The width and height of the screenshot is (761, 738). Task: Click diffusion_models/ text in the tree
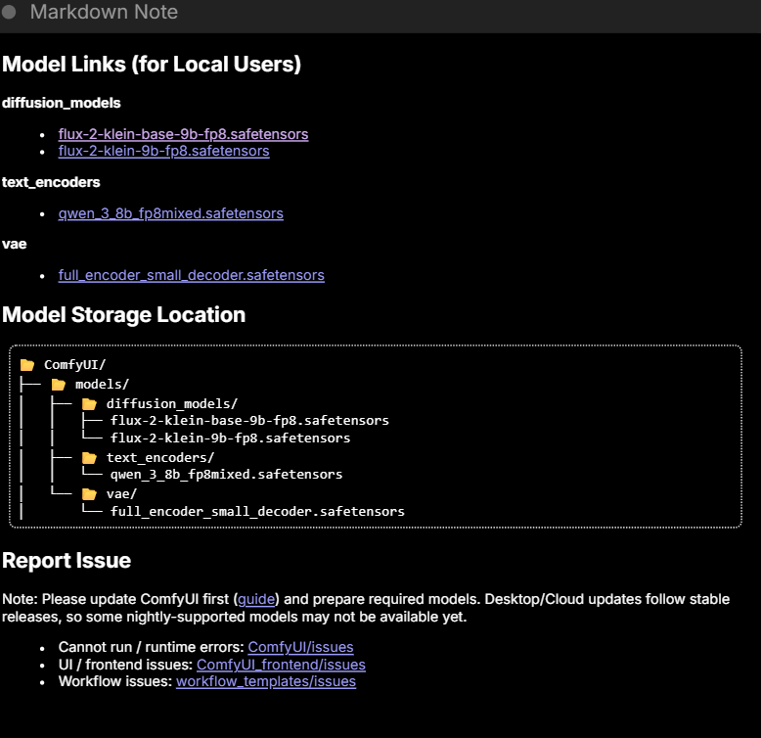point(172,403)
